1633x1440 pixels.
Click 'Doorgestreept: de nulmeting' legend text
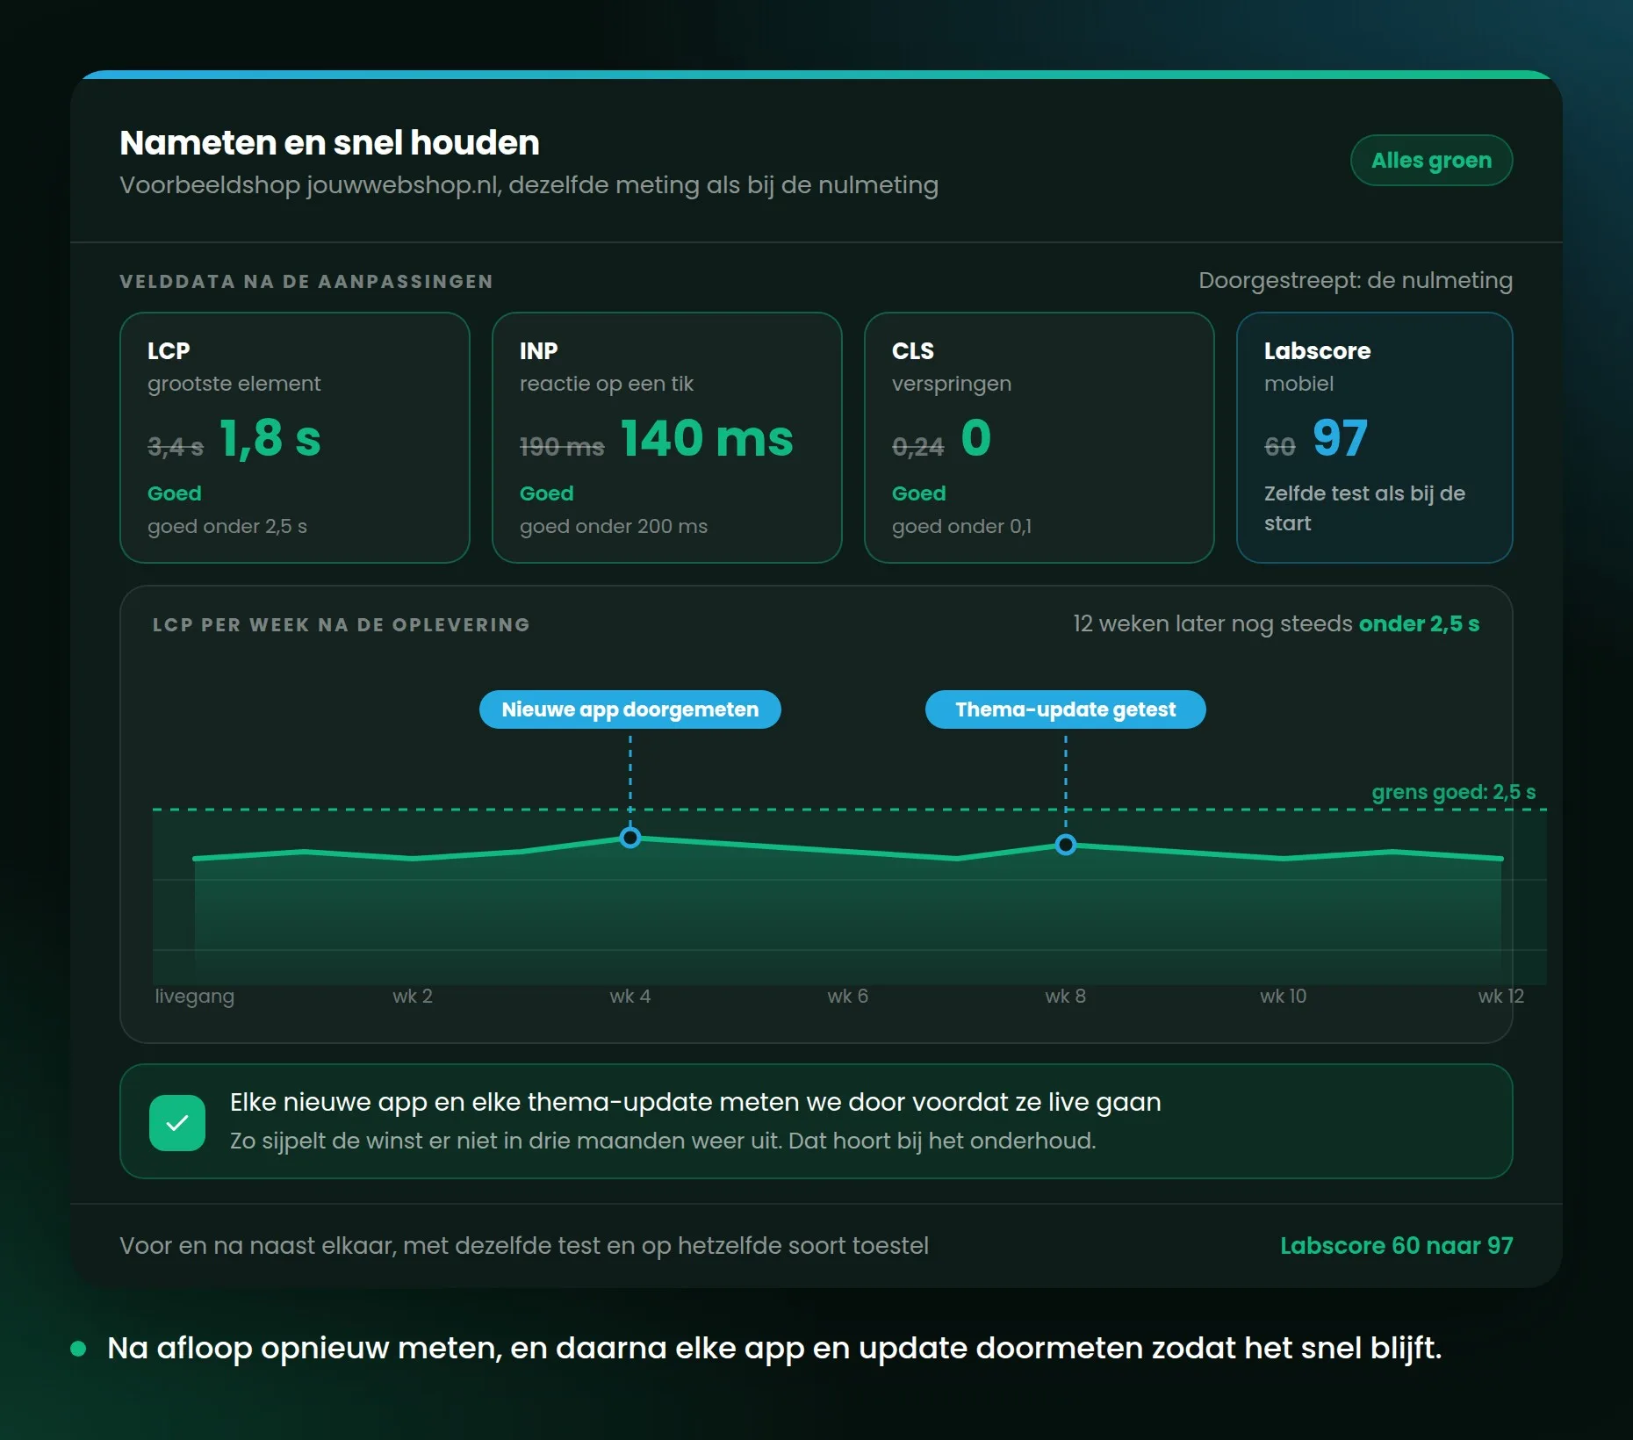[1356, 280]
